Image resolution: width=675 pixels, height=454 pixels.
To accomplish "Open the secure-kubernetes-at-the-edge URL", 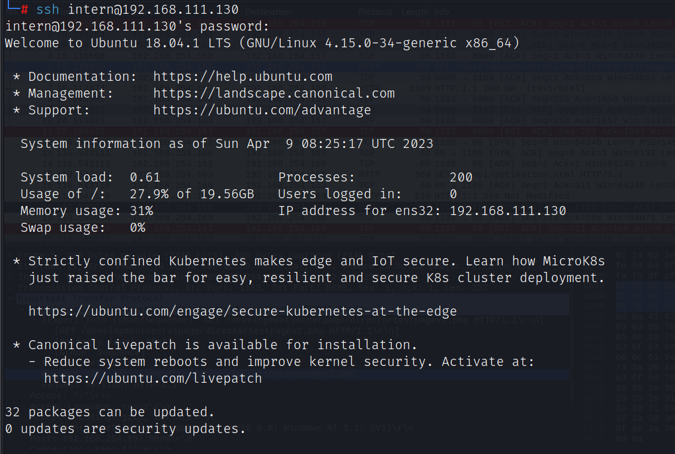I will pos(242,311).
